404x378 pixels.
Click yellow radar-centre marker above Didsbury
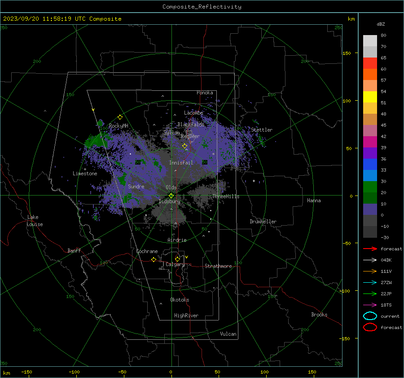pos(171,196)
